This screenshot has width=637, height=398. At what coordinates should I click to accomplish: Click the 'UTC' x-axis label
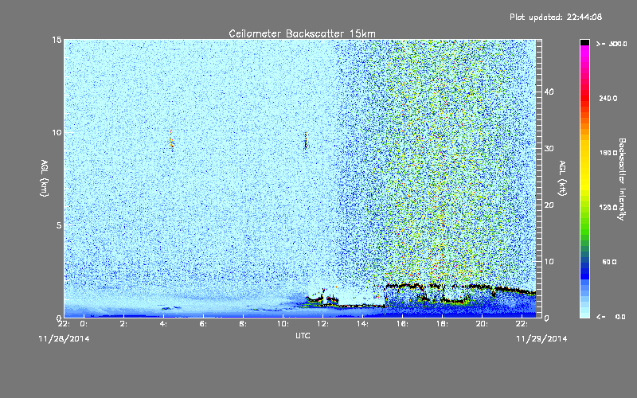click(303, 335)
